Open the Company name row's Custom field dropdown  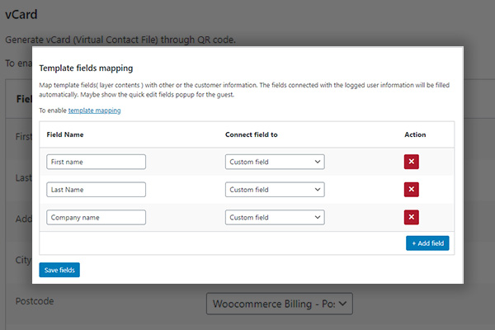[275, 217]
